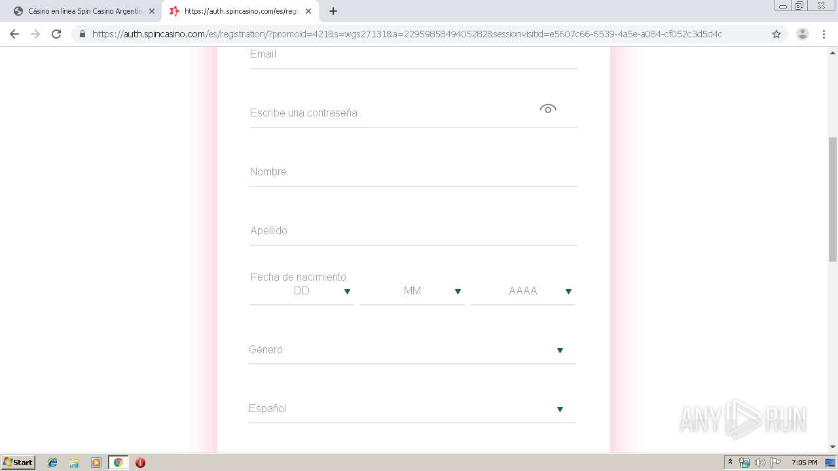
Task: Open the MM month dropdown
Action: [x=412, y=291]
